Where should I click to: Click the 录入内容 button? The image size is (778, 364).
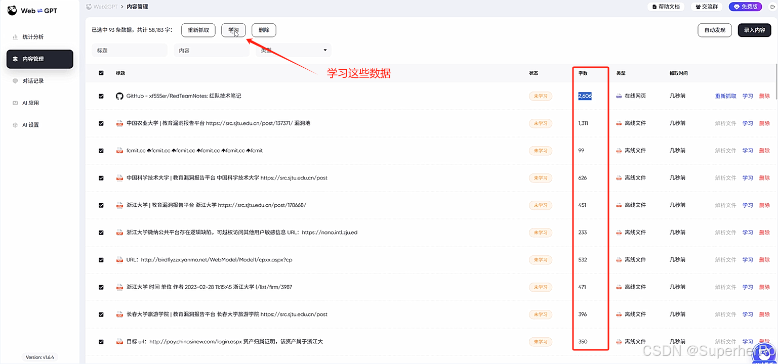(x=754, y=30)
